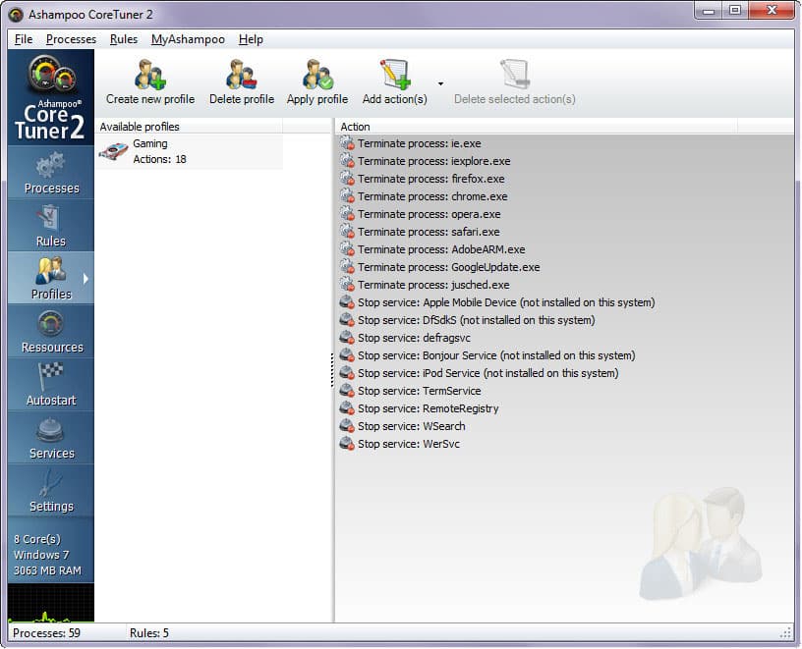Viewport: 802px width, 649px height.
Task: Open the File menu
Action: [x=24, y=39]
